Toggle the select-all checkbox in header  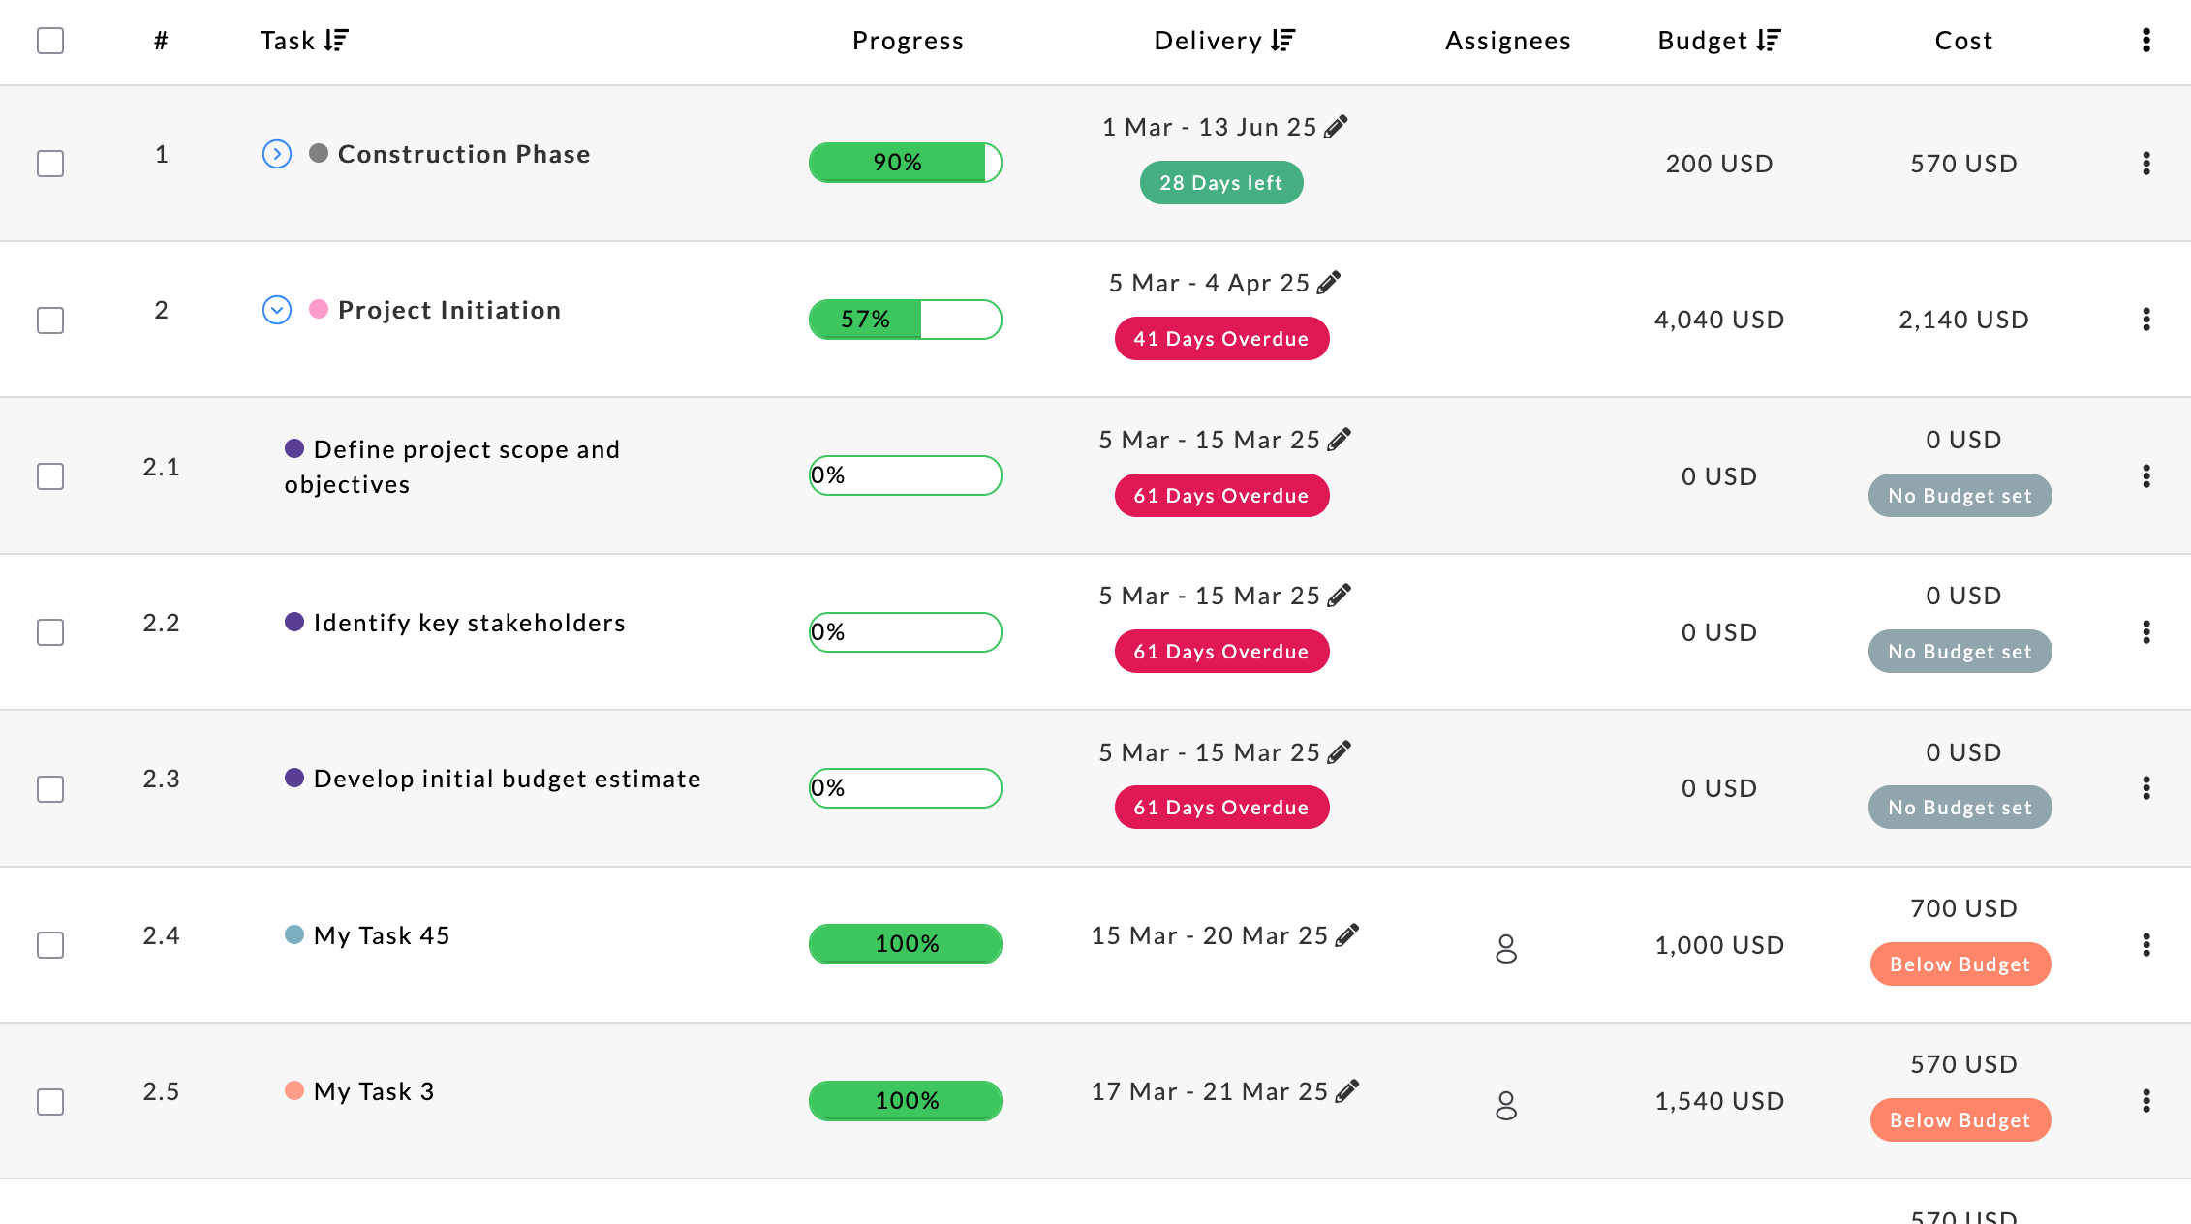50,41
